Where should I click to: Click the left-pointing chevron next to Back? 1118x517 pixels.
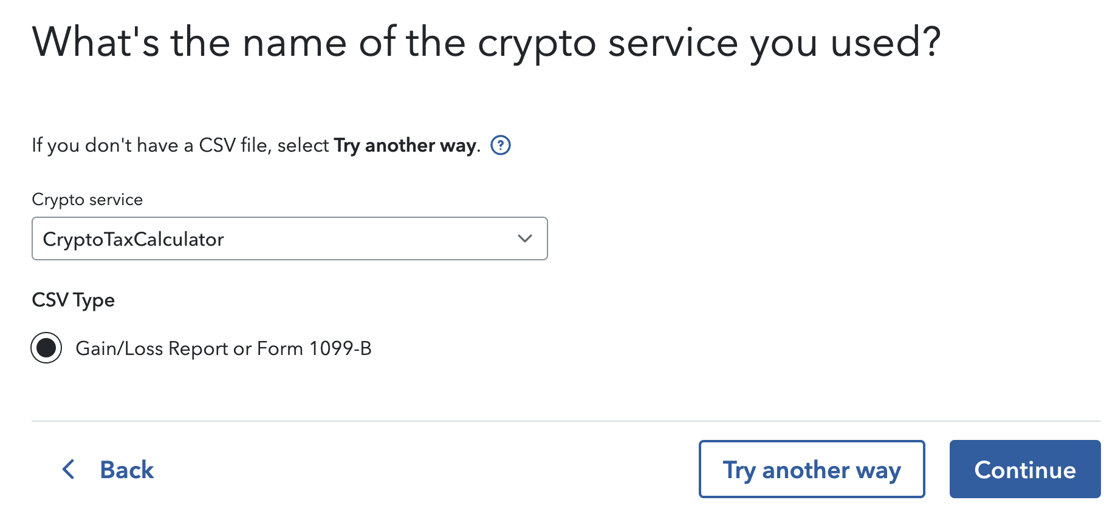click(x=68, y=469)
